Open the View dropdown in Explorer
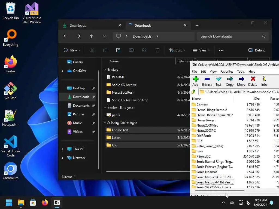This screenshot has height=209, width=279. pos(201,50)
